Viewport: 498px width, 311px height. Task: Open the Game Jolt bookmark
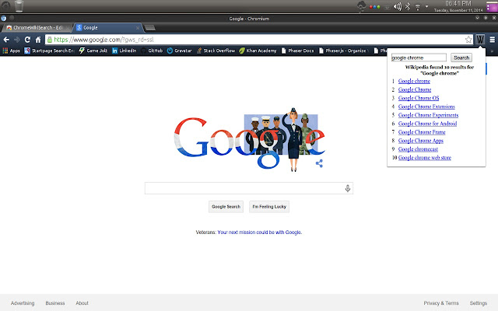93,51
